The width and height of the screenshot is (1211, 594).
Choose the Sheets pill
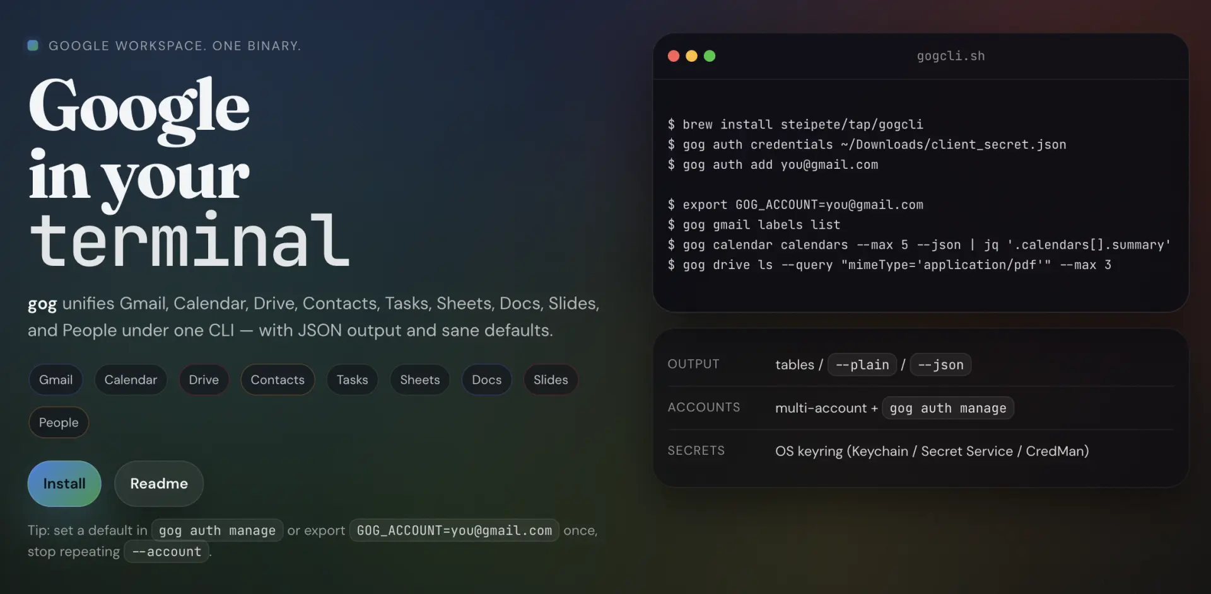(420, 380)
